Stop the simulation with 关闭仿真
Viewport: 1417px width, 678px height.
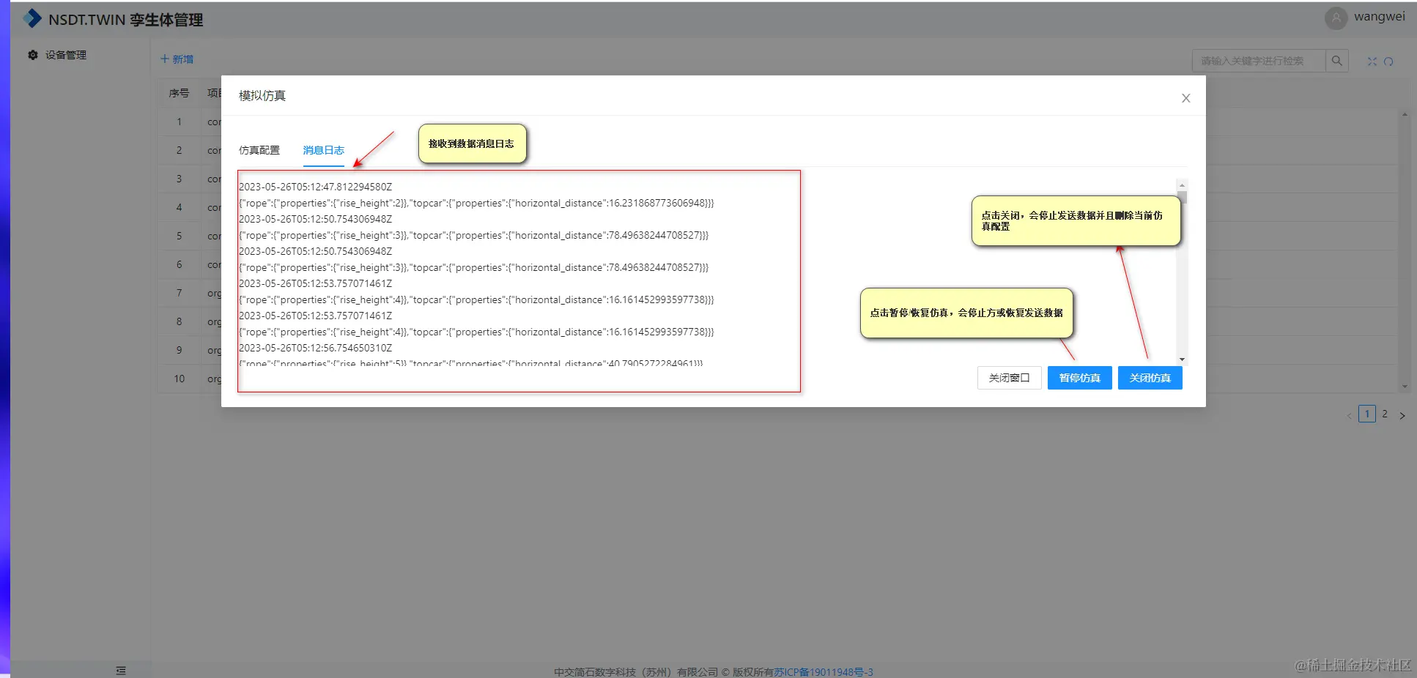(x=1150, y=378)
